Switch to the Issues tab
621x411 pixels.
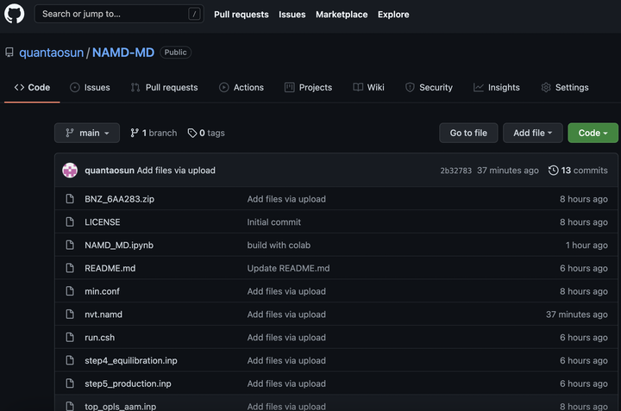click(90, 88)
